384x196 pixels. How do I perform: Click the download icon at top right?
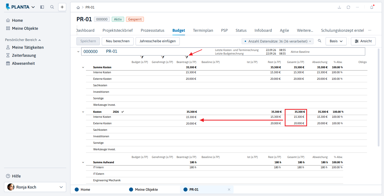(339, 7)
